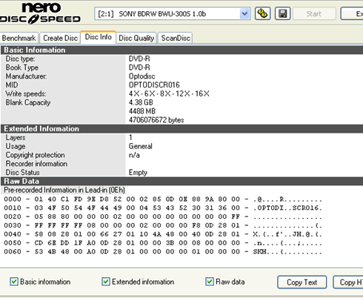Click the Manufacturer value Optodisc
The height and width of the screenshot is (298, 363).
pyautogui.click(x=141, y=76)
